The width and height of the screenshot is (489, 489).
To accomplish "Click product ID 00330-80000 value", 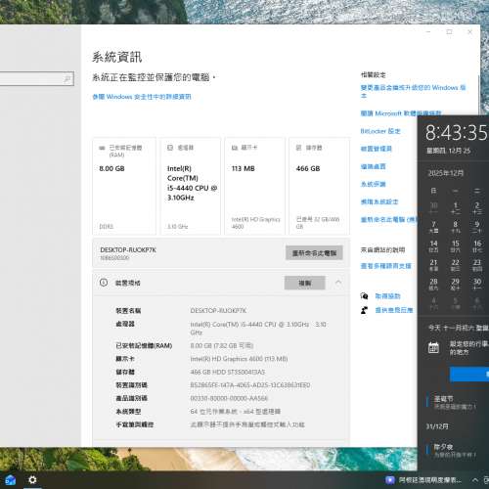I will 229,398.
